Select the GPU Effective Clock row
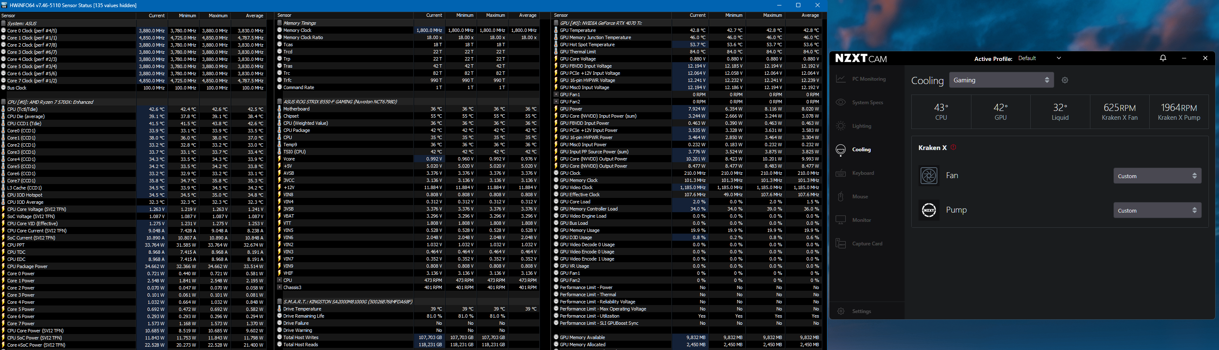This screenshot has height=350, width=1219. click(687, 195)
